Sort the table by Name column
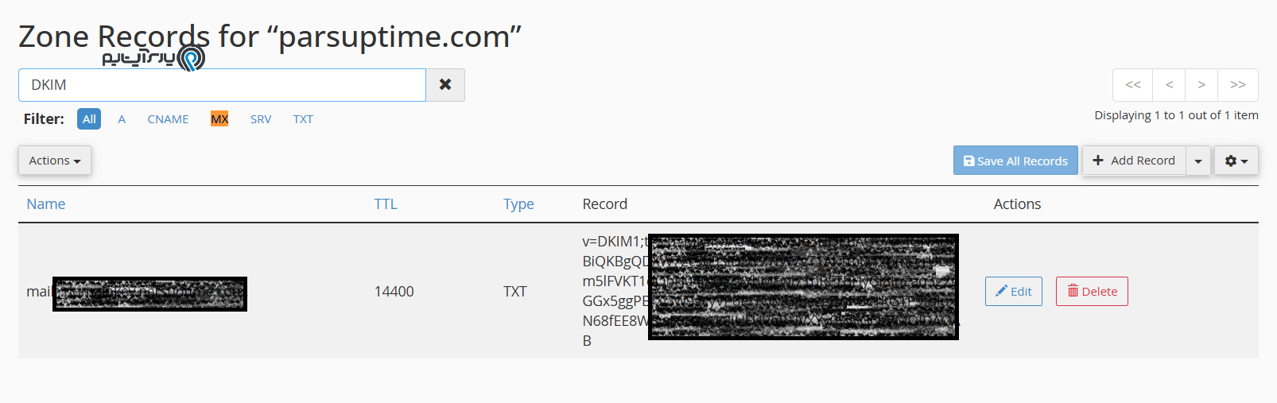This screenshot has height=403, width=1277. pos(46,204)
